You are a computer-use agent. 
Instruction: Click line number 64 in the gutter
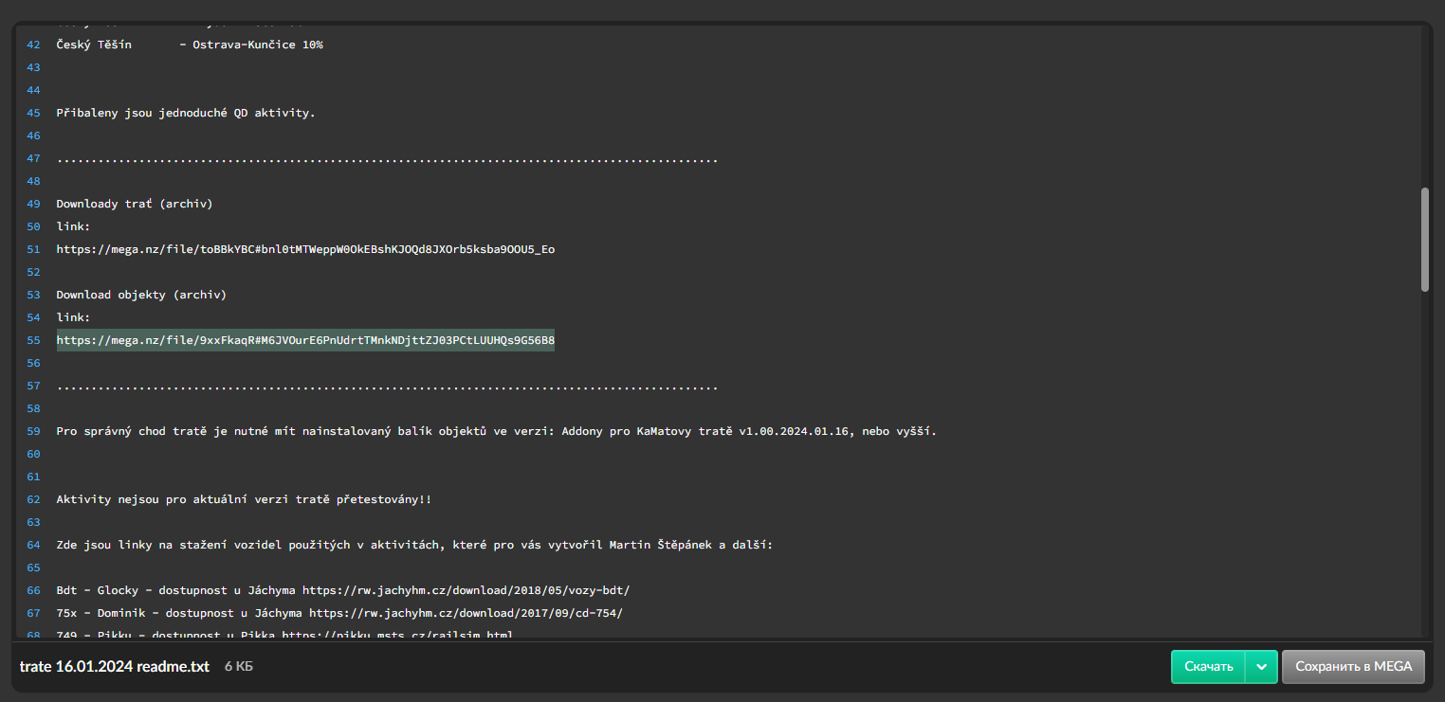tap(34, 545)
